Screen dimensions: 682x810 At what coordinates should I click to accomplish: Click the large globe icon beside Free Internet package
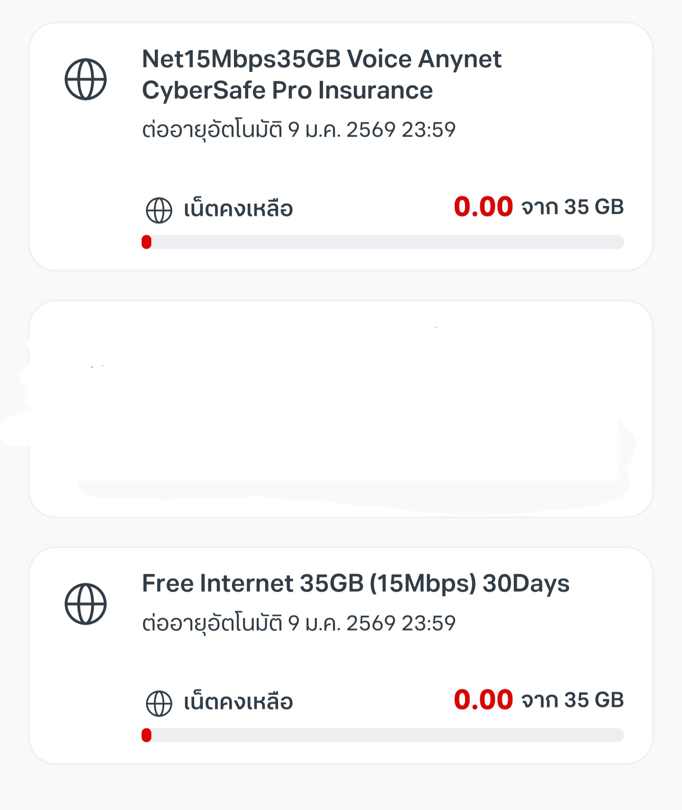[86, 604]
